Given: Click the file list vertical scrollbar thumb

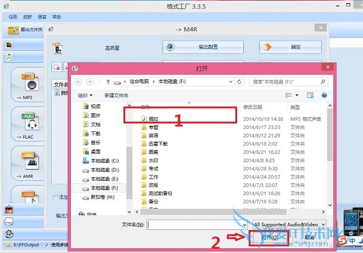Looking at the screenshot, I should 330,134.
